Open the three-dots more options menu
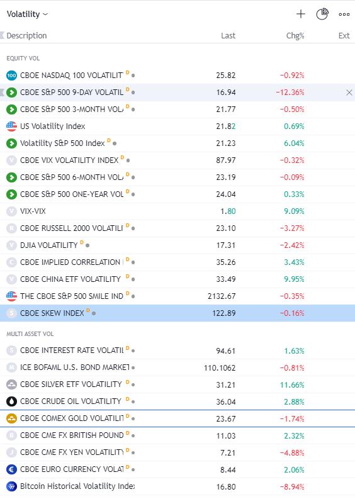This screenshot has width=355, height=499. [x=344, y=14]
